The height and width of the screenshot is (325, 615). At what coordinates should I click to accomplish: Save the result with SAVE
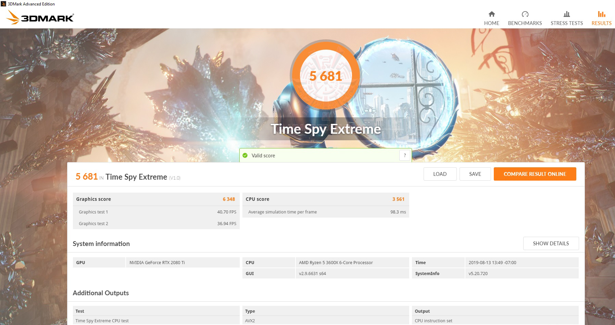point(475,174)
